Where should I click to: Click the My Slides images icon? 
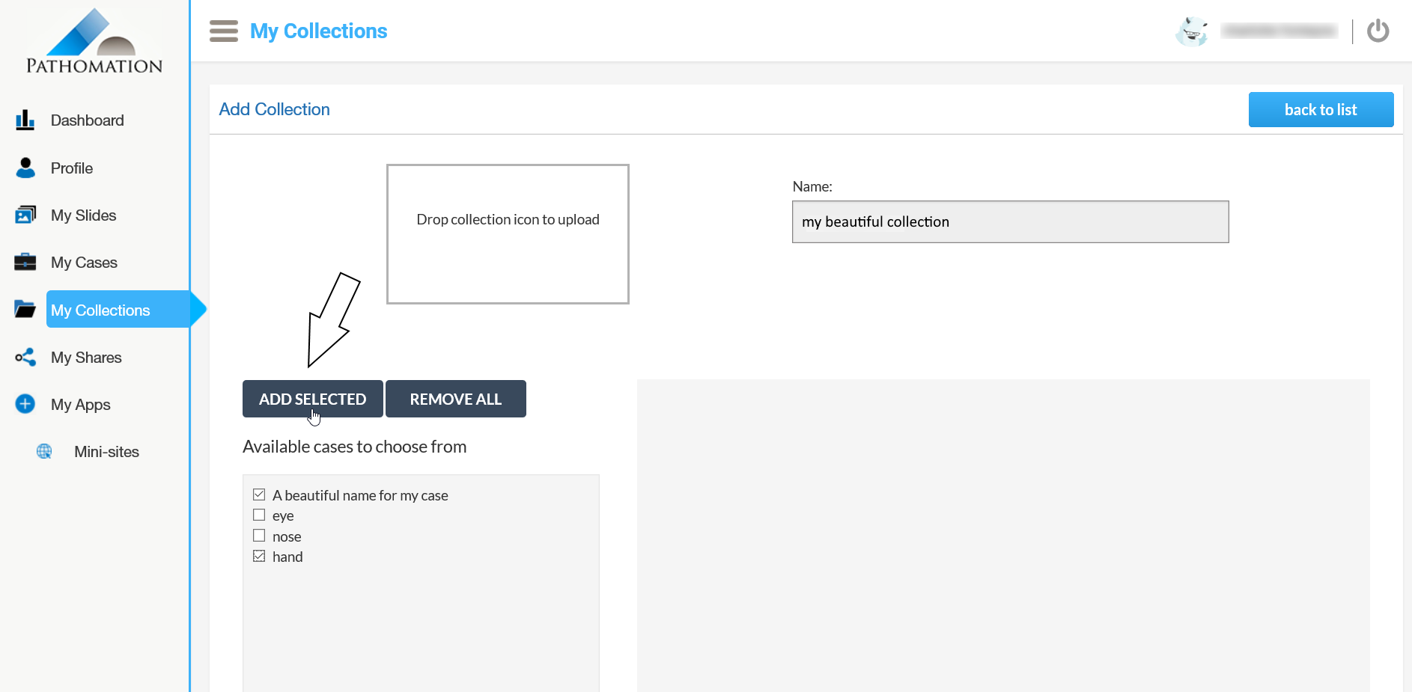point(25,215)
